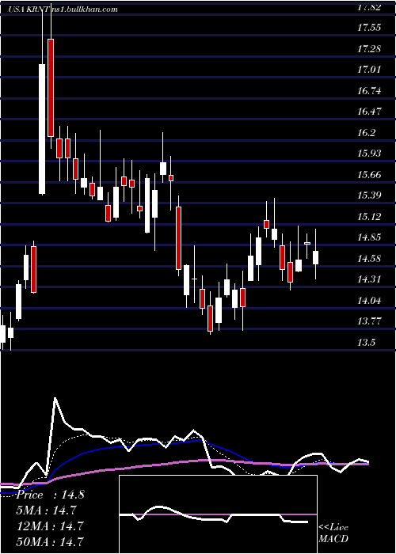Click the MACD inset chart box

point(218,514)
